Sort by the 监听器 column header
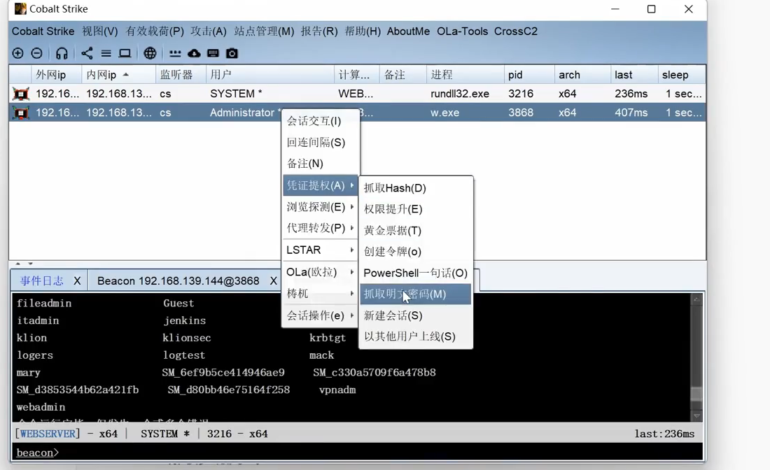 (x=181, y=75)
